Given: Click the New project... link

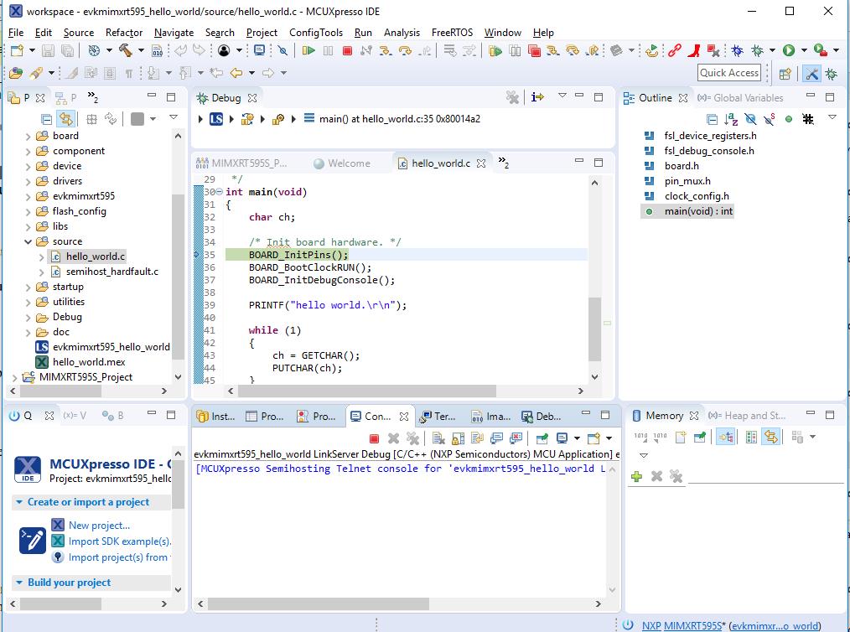Looking at the screenshot, I should click(99, 526).
